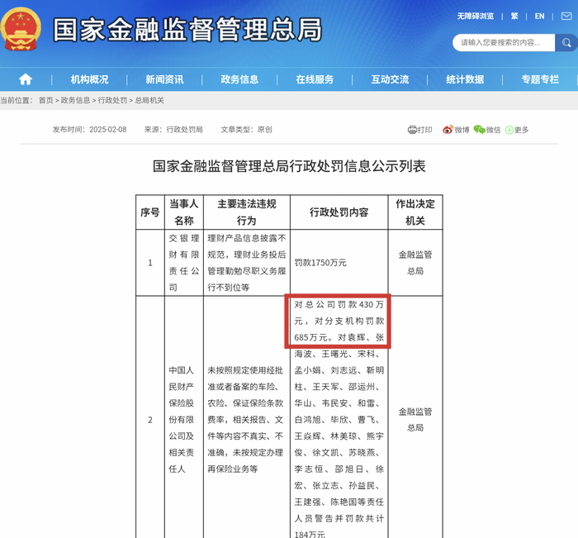The image size is (578, 538).
Task: Click the 当前位置 label
Action: (x=17, y=100)
